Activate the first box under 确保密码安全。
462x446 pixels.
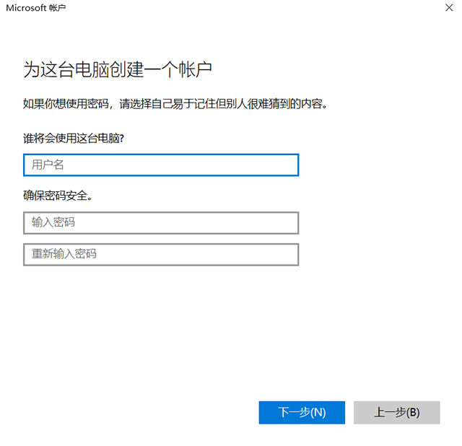161,223
